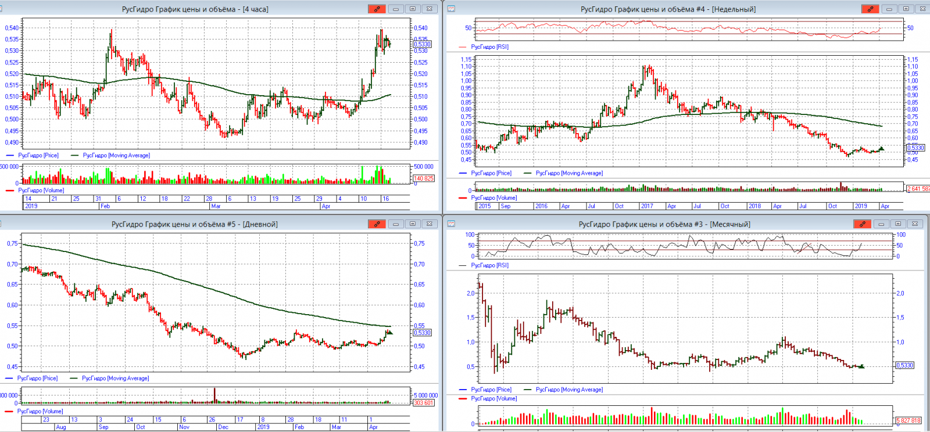Maximize the monthly chart window

[x=898, y=224]
